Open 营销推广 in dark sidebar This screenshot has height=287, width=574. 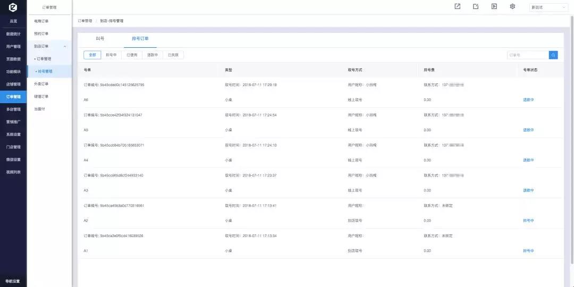click(x=13, y=122)
